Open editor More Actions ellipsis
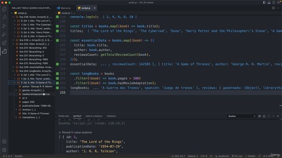Screen dimensions: 282x158 (x=278, y=8)
